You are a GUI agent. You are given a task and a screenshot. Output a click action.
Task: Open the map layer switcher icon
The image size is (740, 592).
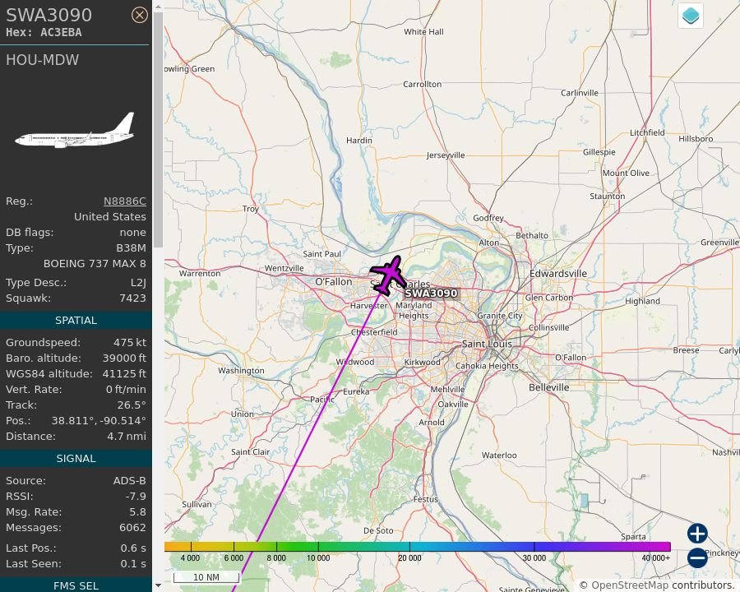tap(690, 15)
